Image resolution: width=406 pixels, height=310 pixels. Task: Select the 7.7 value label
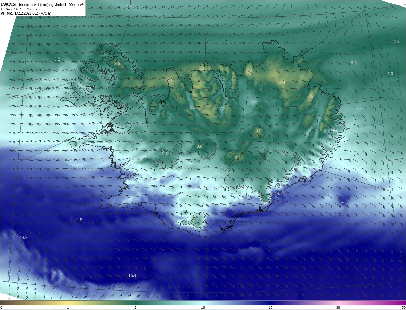point(254,102)
